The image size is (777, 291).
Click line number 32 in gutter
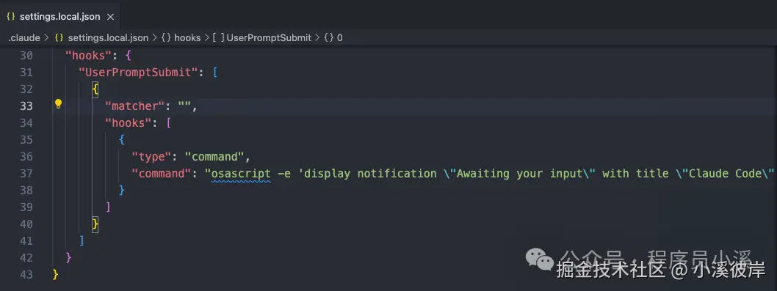coord(26,89)
